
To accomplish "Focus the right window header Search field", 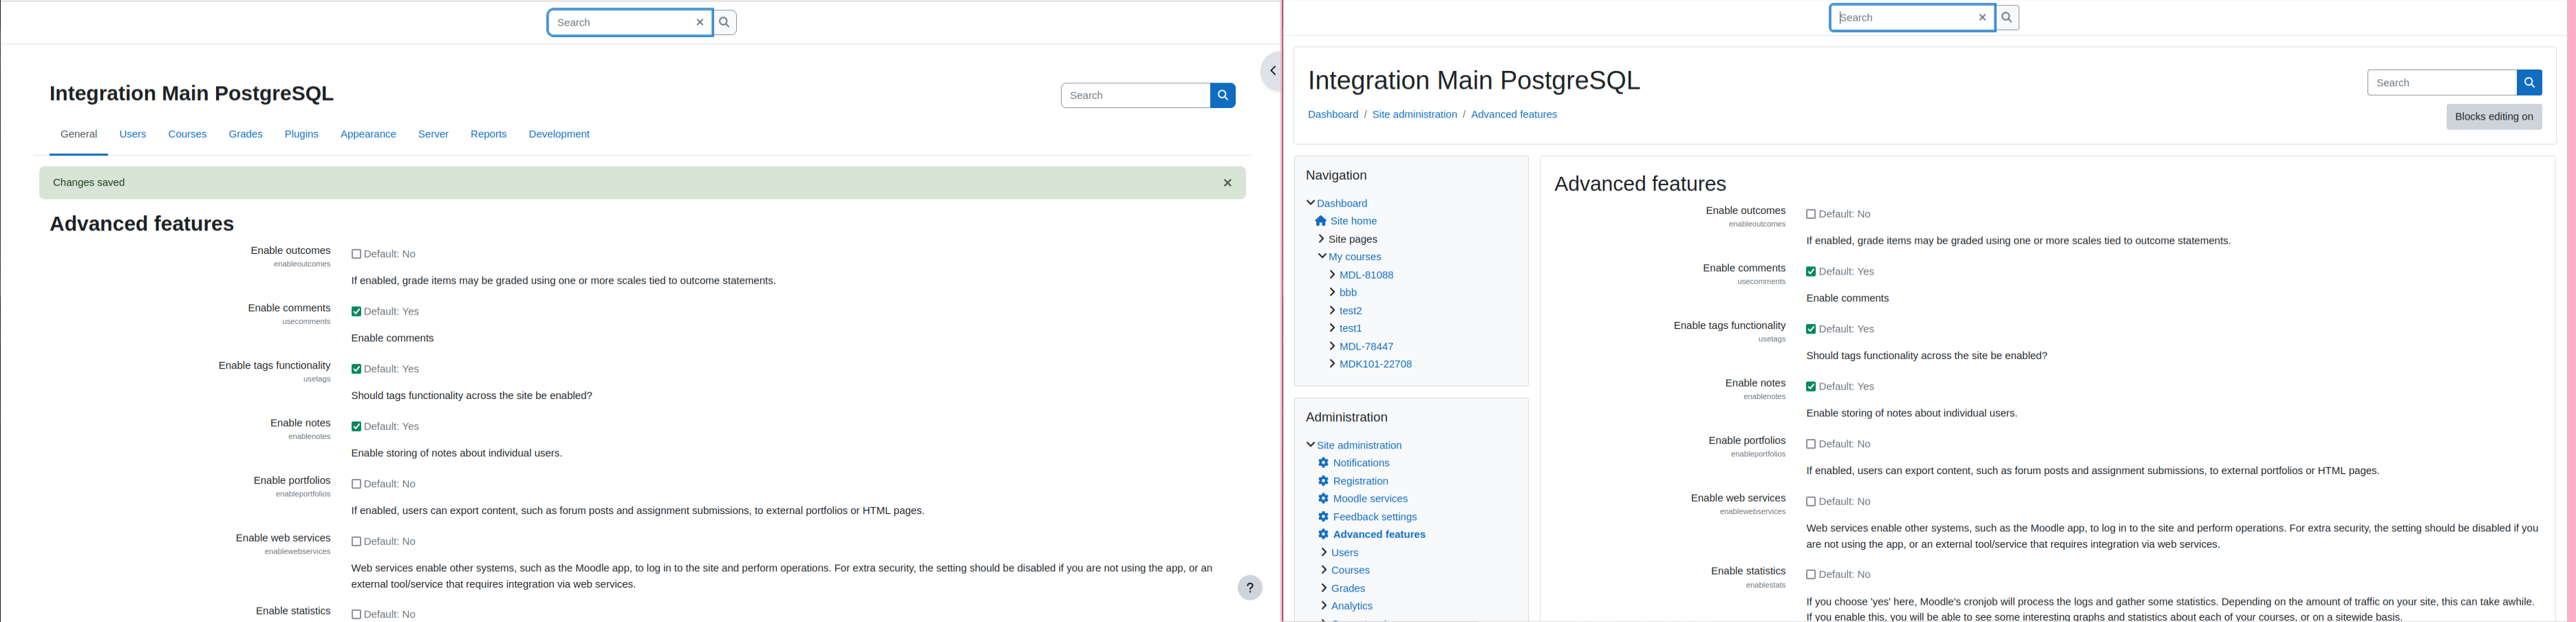I will (2441, 83).
